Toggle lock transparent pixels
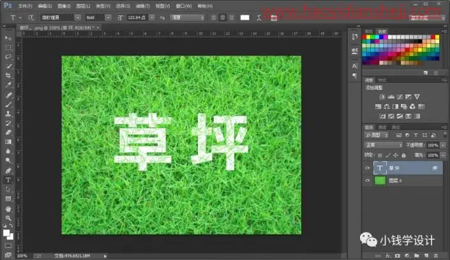450x260 pixels. point(380,155)
